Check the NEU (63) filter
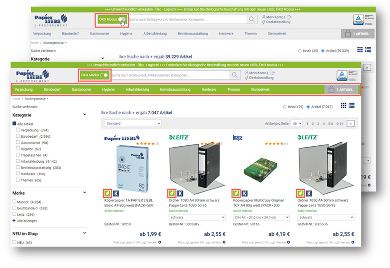The width and height of the screenshot is (390, 268). click(x=14, y=242)
